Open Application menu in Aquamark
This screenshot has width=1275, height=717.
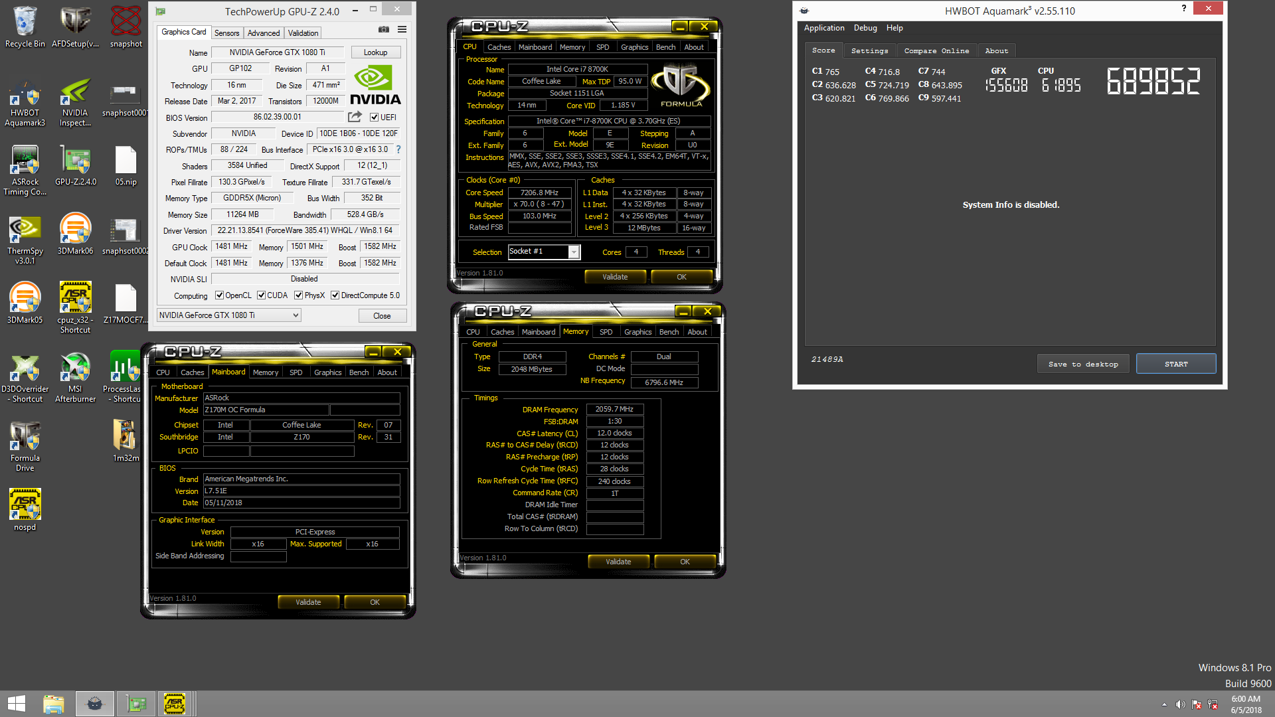coord(824,28)
